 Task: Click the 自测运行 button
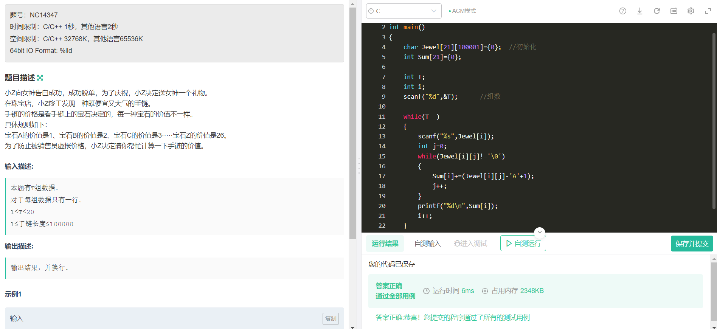tap(523, 243)
